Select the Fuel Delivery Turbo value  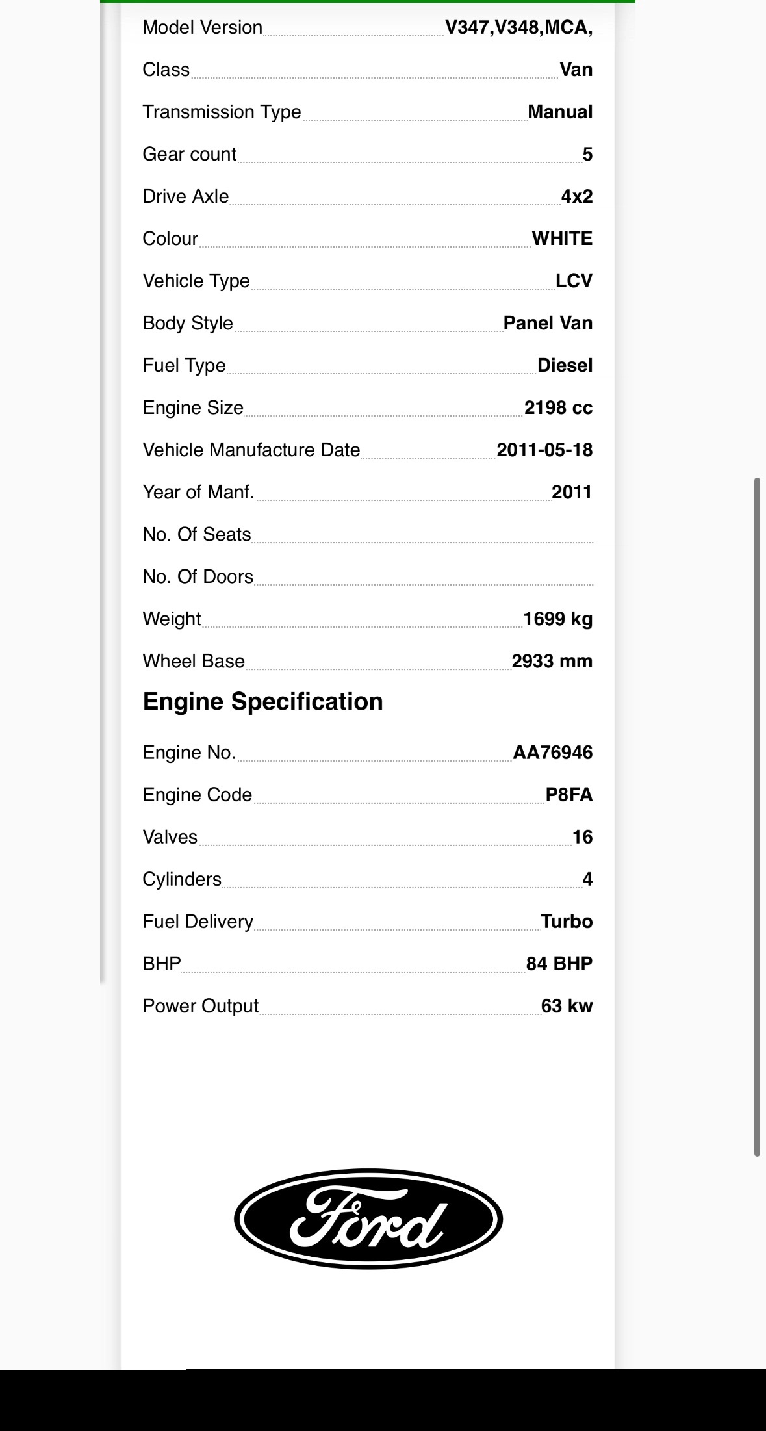[567, 922]
